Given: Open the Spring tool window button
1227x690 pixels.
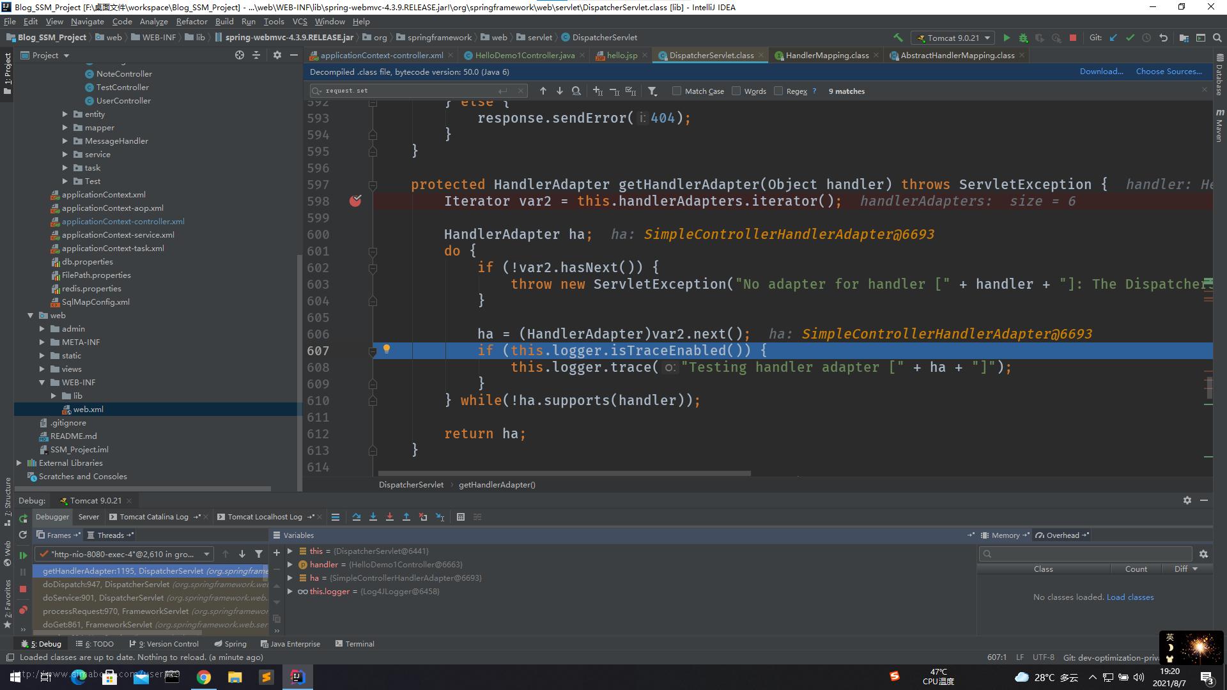Looking at the screenshot, I should pos(230,644).
